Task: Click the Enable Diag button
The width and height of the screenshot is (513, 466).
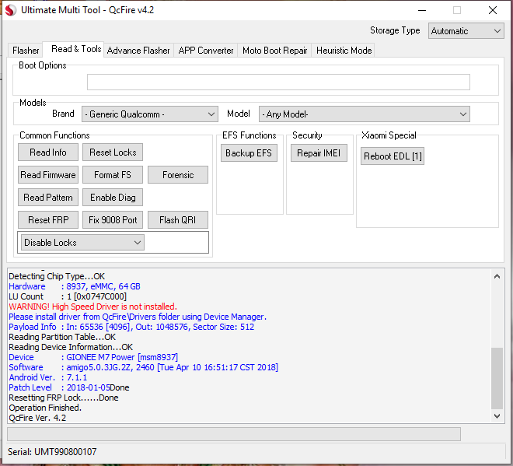Action: click(x=113, y=198)
